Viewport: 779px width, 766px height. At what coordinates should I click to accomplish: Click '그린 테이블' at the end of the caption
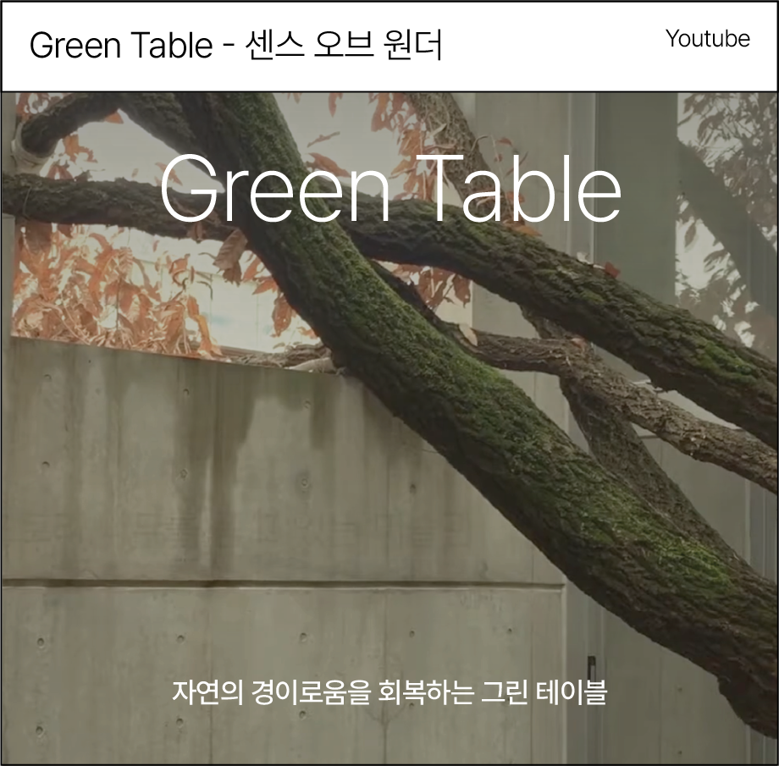[x=544, y=692]
